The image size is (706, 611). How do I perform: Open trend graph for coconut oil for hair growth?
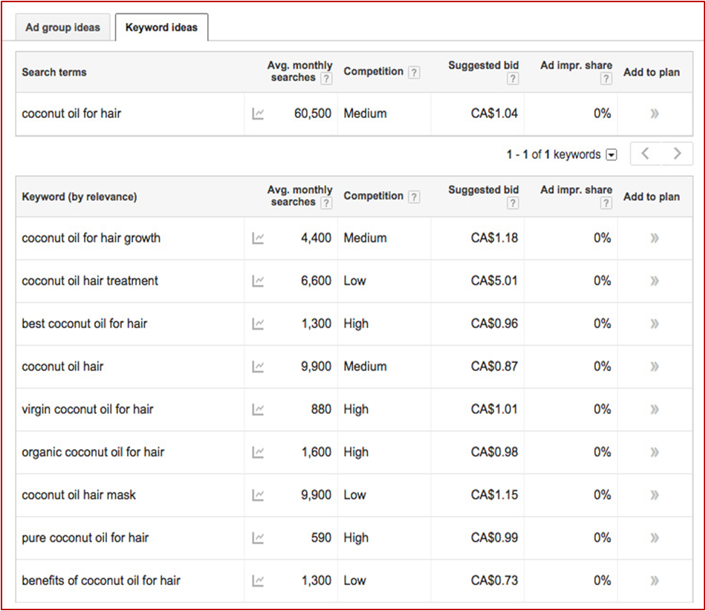pos(258,238)
